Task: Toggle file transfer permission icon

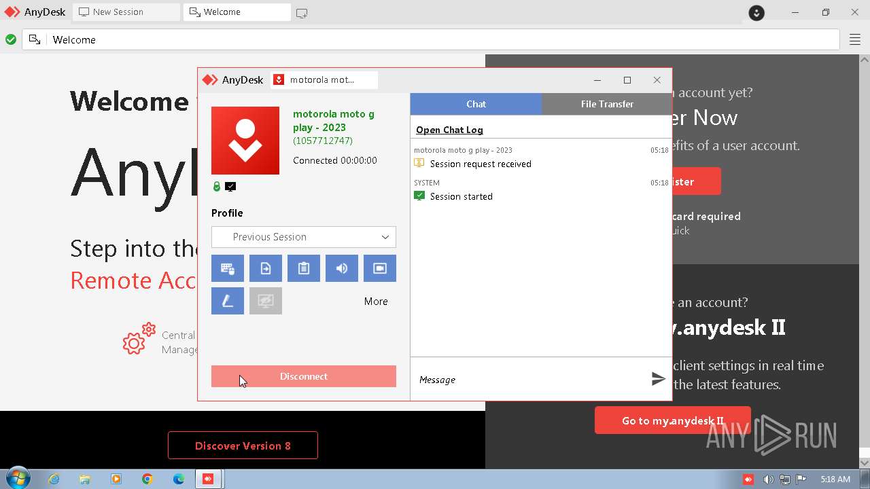Action: pos(266,268)
